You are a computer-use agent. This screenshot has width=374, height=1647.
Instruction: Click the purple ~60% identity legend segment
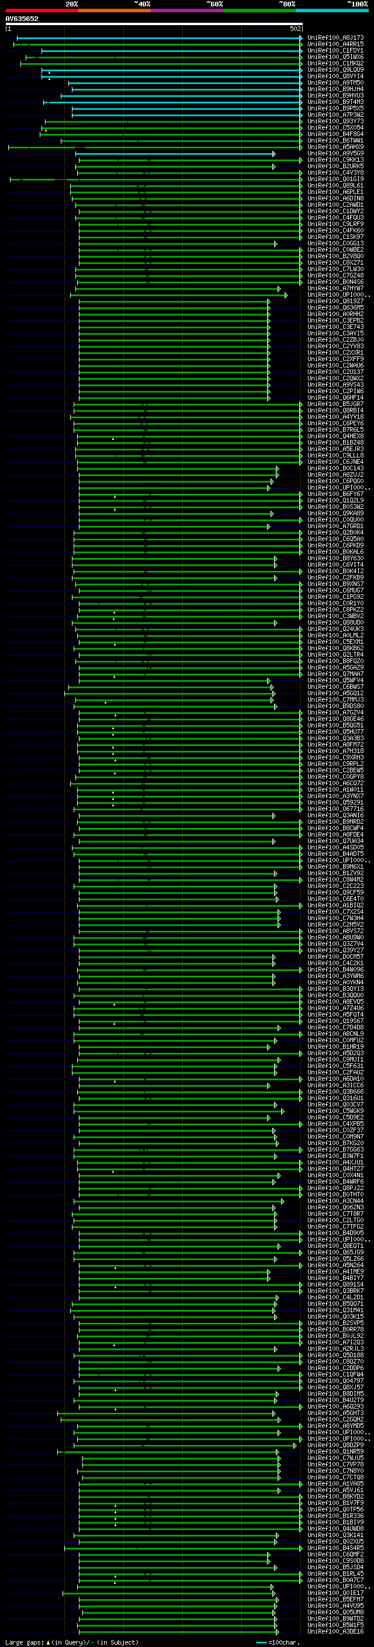[x=188, y=11]
